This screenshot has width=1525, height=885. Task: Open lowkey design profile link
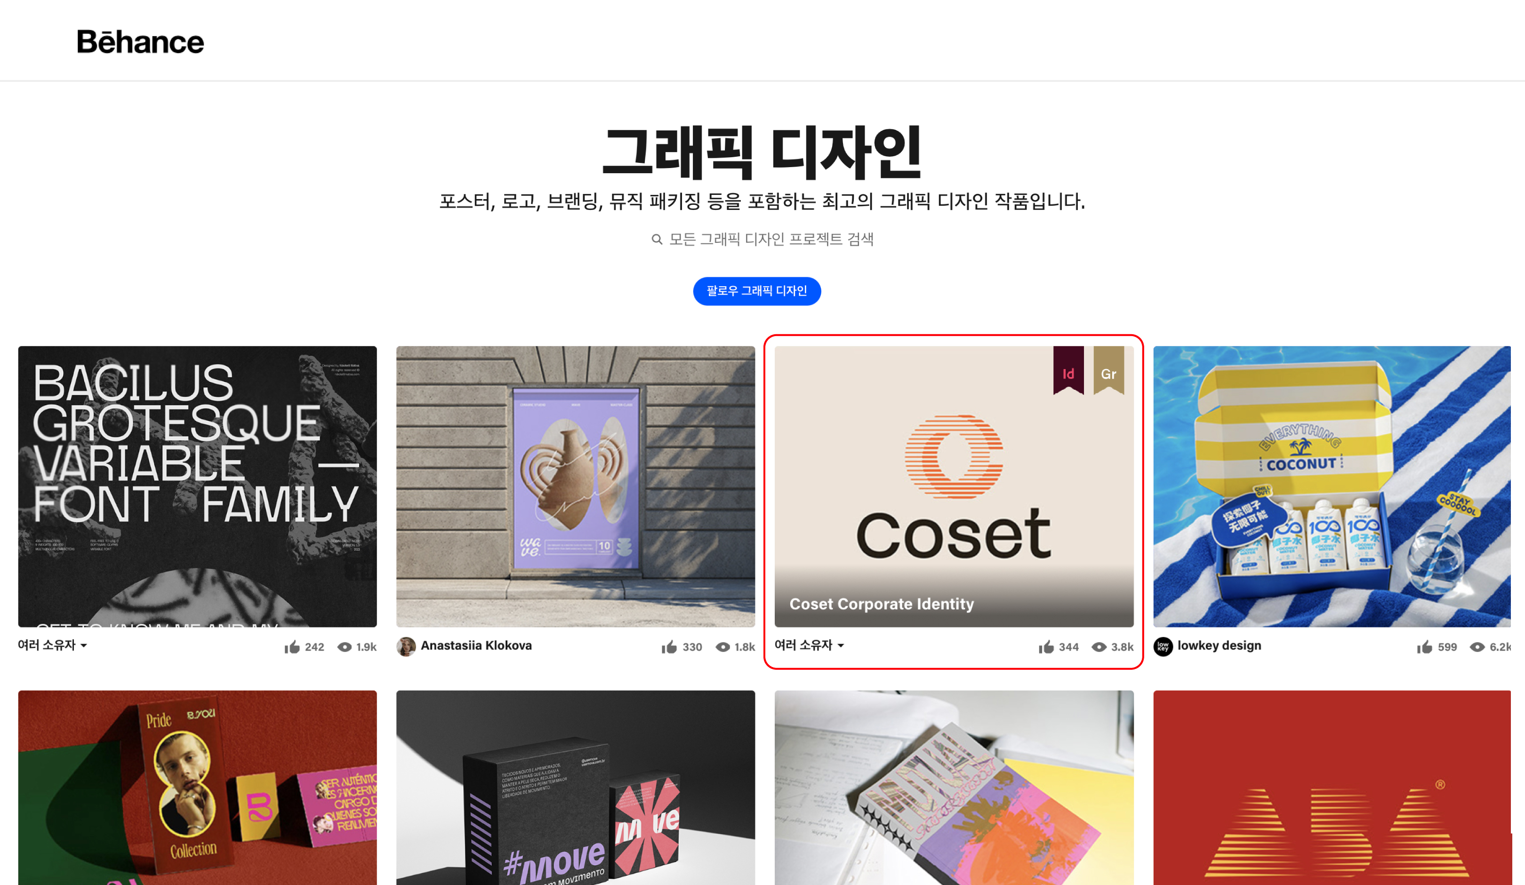click(x=1220, y=645)
